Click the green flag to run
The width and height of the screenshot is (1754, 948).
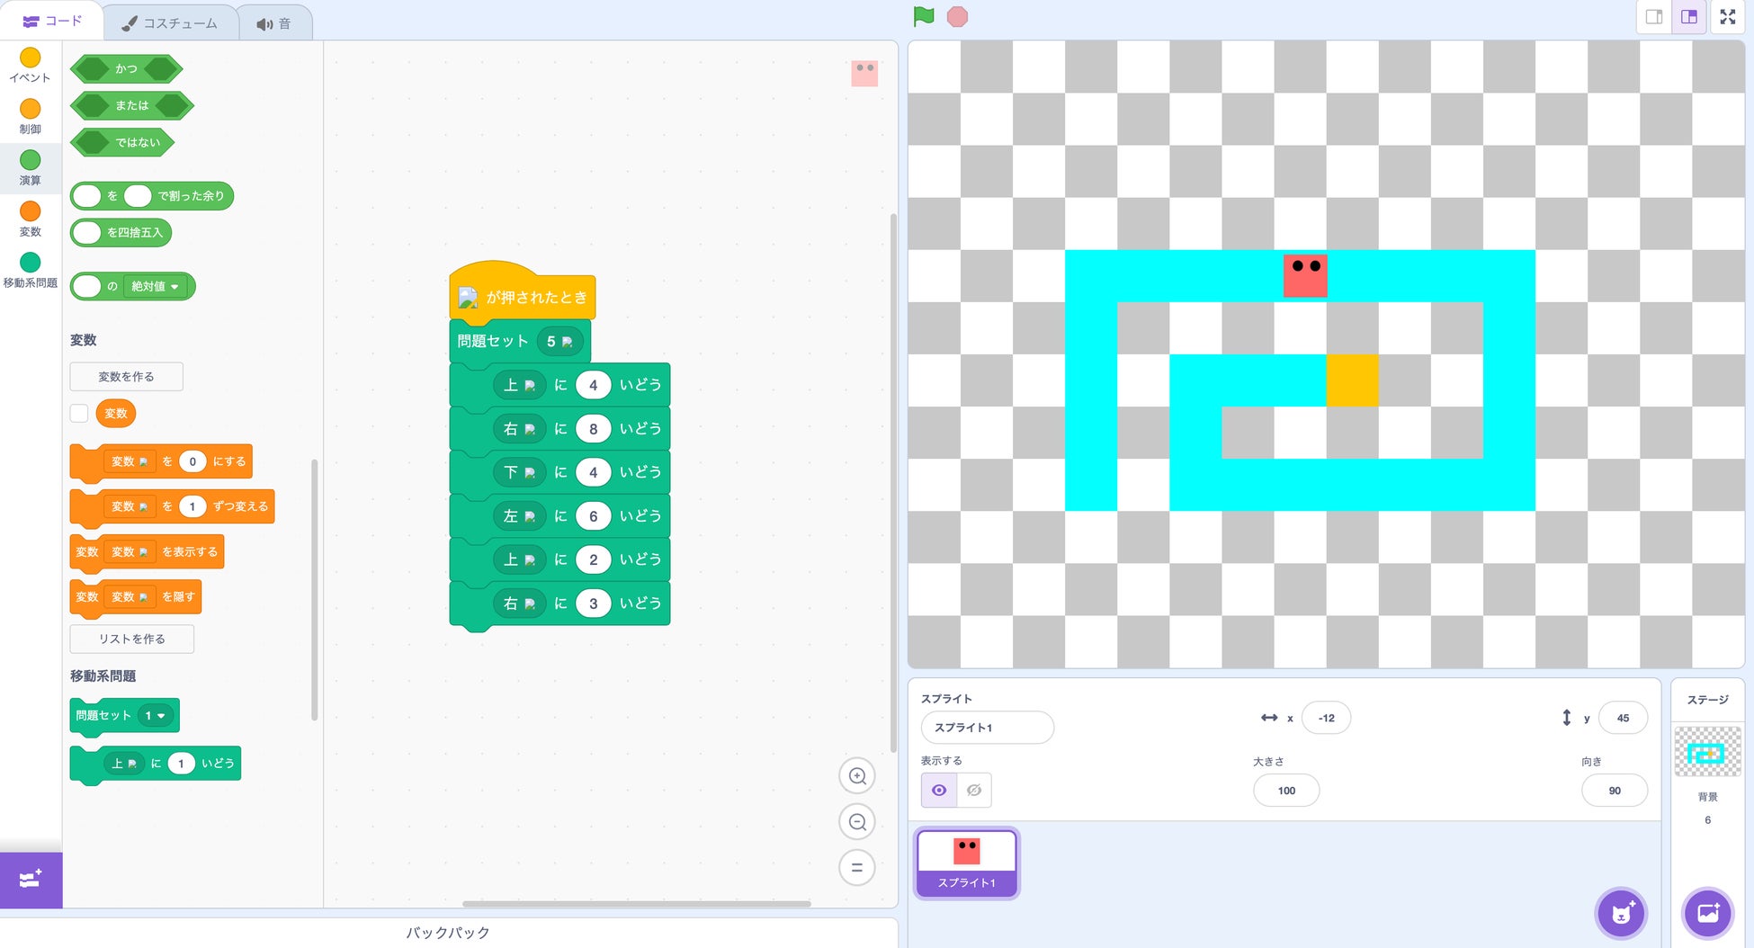[x=924, y=16]
